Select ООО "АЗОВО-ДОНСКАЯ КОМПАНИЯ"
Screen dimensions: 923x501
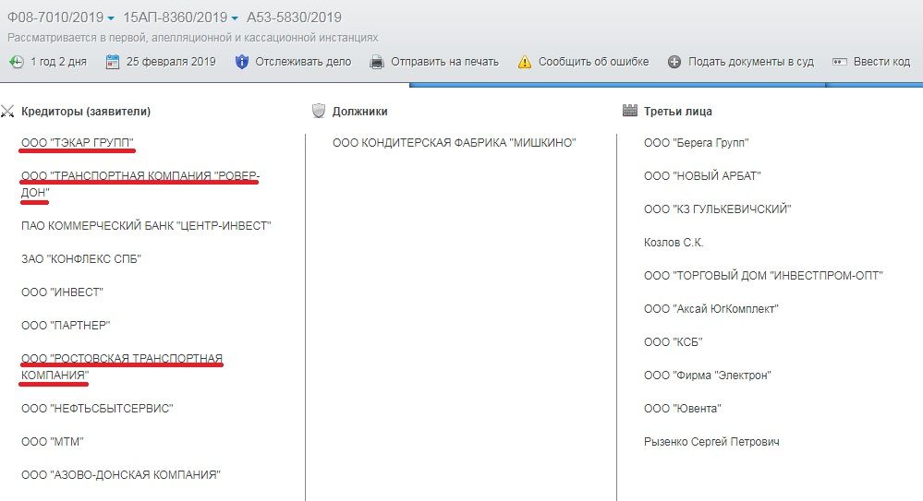click(x=121, y=474)
